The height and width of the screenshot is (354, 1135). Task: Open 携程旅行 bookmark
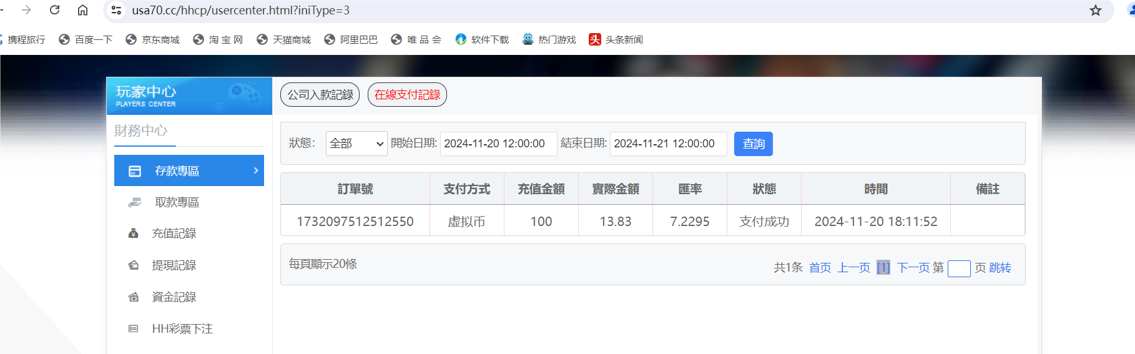23,39
